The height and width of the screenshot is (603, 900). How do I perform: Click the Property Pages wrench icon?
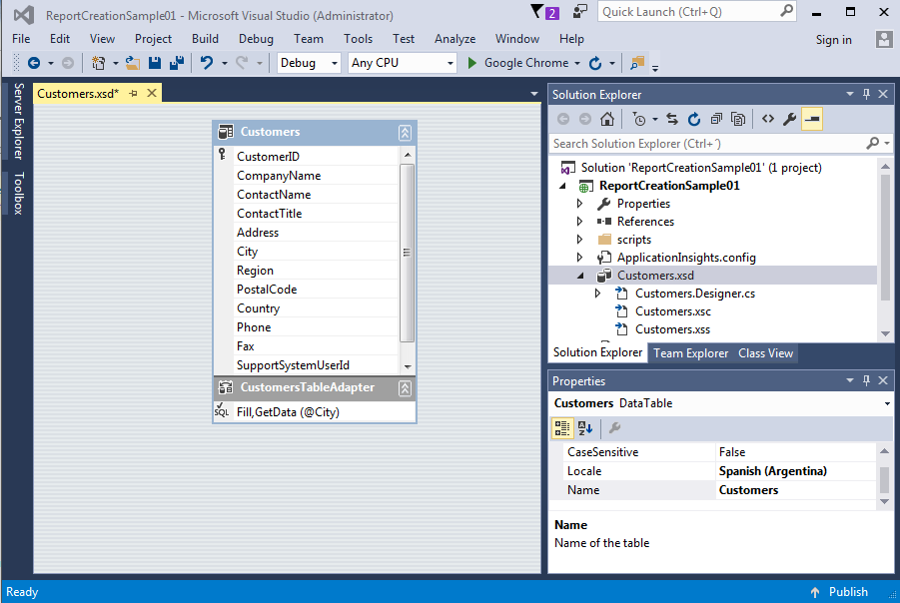614,428
